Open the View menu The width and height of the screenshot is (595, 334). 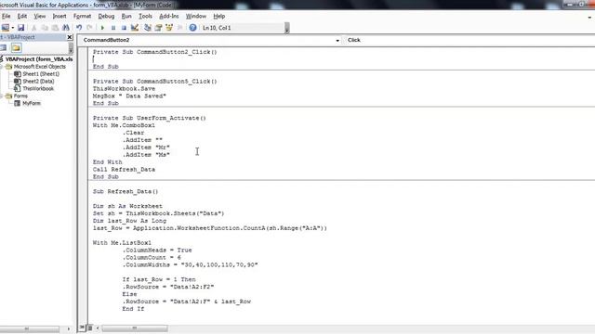39,17
